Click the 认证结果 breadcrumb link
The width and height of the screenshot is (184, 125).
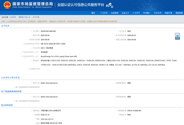tap(13, 17)
